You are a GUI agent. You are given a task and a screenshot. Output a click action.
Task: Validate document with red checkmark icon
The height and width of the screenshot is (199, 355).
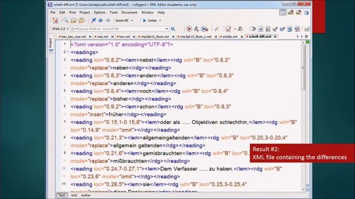pyautogui.click(x=228, y=29)
